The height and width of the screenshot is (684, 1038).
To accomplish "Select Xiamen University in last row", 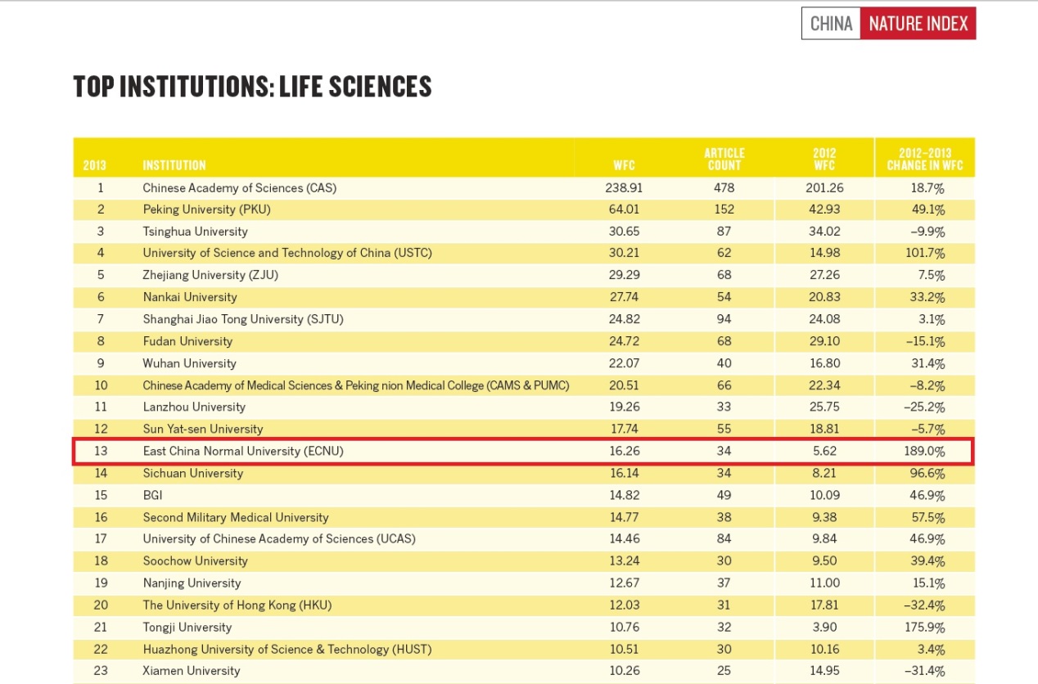I will tap(192, 670).
